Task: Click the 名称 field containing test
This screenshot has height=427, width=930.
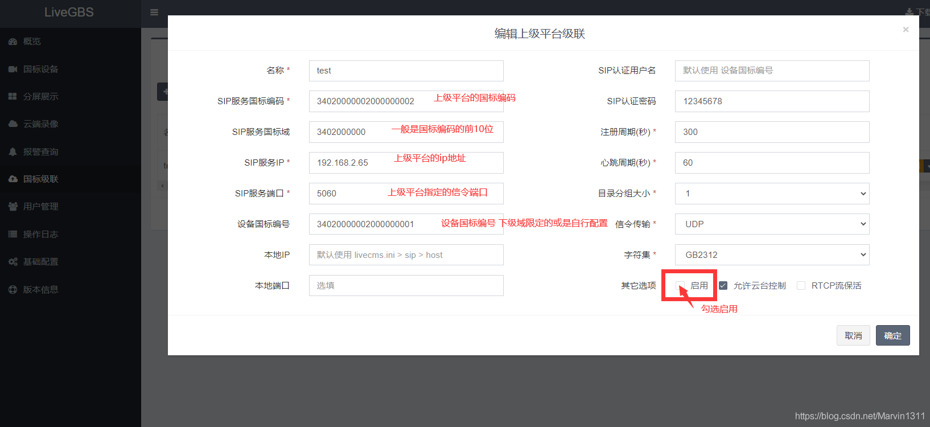Action: click(406, 71)
